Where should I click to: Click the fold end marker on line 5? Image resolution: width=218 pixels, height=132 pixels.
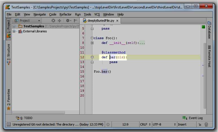pyautogui.click(x=92, y=28)
